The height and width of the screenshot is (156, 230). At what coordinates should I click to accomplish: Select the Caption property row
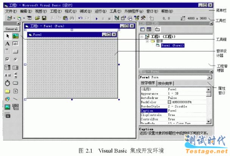pos(153,110)
